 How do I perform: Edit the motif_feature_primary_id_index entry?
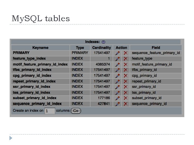pyautogui.click(x=117, y=64)
